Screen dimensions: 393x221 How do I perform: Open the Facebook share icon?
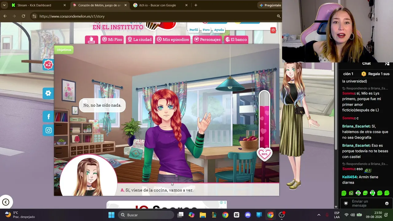coord(49,116)
